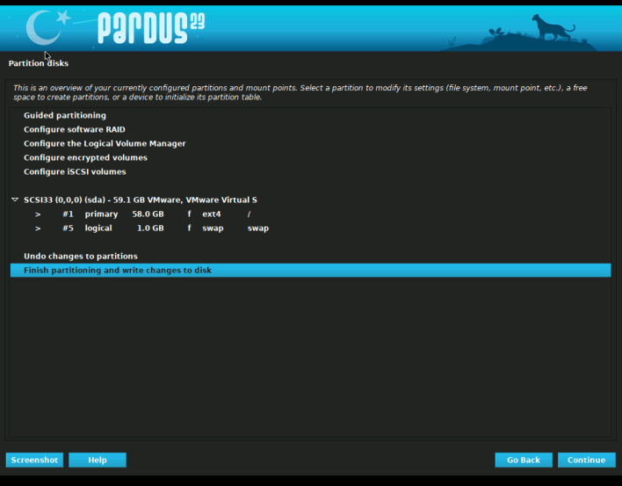
Task: Select the SCSI33 (0,0,0) (sda) disk row
Action: tap(310, 200)
